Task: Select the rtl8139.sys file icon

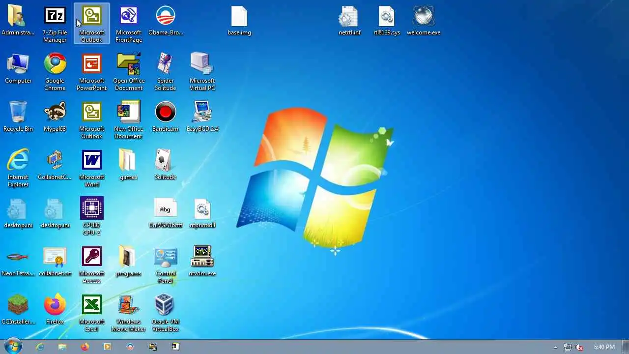Action: (x=387, y=21)
